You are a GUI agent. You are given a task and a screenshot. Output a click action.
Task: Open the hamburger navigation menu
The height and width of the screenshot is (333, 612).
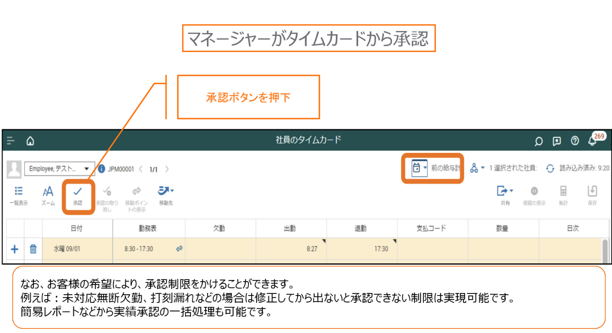click(x=11, y=141)
